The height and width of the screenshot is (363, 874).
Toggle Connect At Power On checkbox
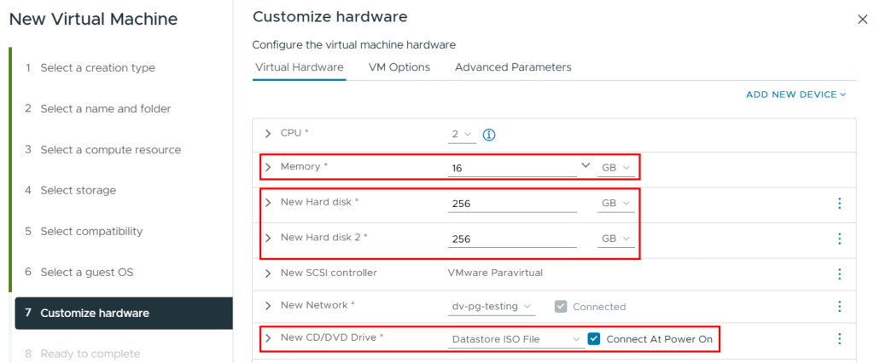point(595,339)
